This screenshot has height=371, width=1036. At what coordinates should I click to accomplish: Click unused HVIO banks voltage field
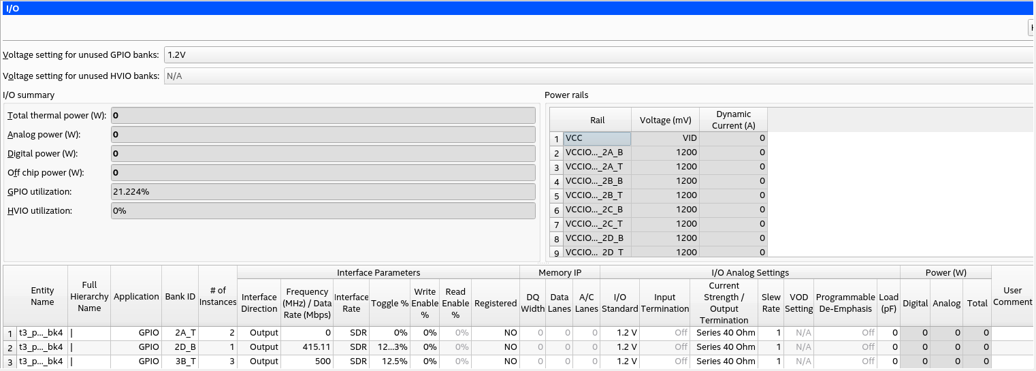coord(599,76)
